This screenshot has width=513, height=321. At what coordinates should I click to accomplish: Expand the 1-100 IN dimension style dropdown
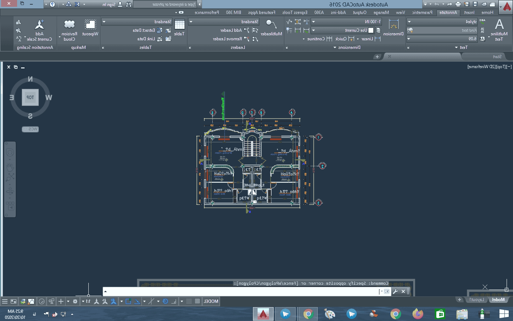(x=313, y=22)
